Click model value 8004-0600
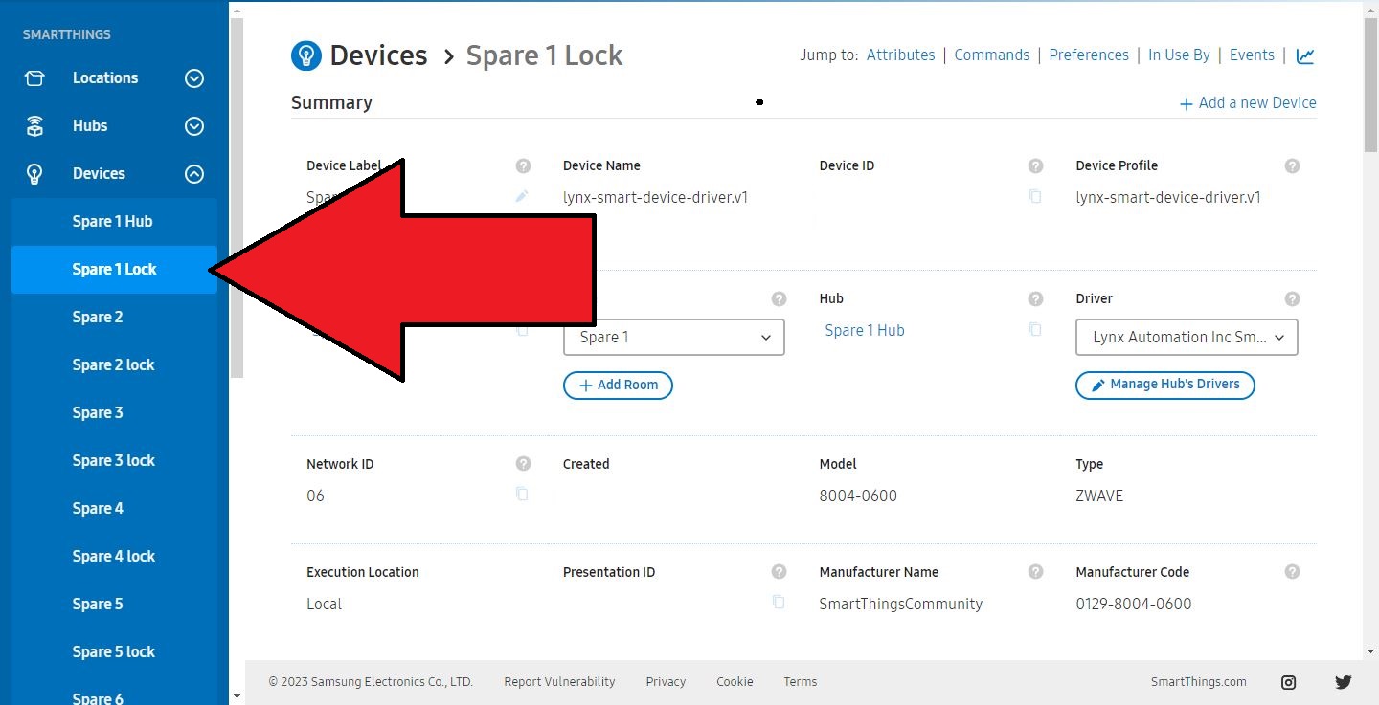Image resolution: width=1379 pixels, height=705 pixels. point(858,496)
